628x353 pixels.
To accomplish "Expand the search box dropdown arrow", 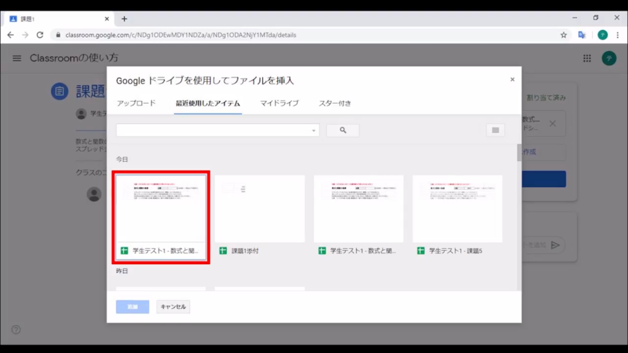I will tap(313, 131).
